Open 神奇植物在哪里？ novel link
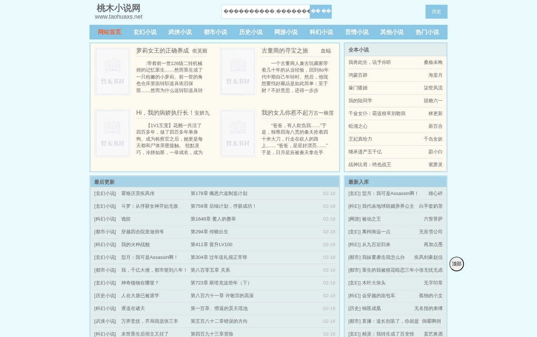 pyautogui.click(x=140, y=283)
